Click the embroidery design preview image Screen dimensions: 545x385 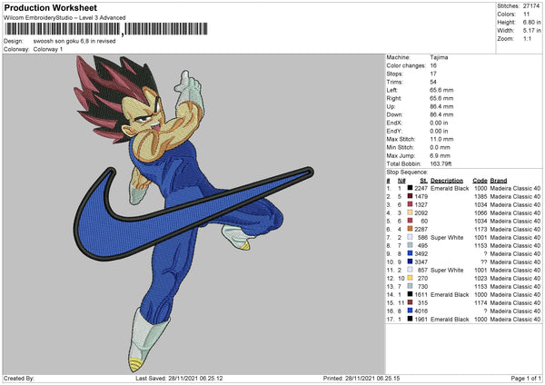pos(193,213)
